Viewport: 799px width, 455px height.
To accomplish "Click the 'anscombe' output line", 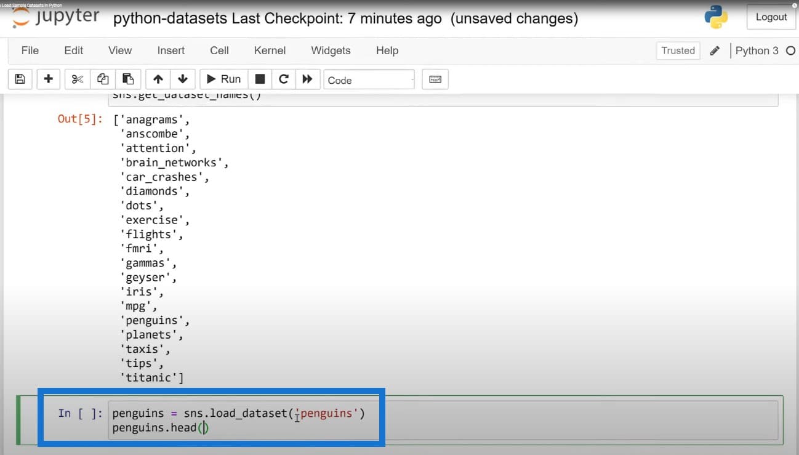I will pyautogui.click(x=155, y=134).
